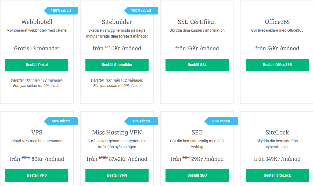Click the 25% rabatt badge on SEO
Viewport: 313px width, 186px height.
(221, 121)
